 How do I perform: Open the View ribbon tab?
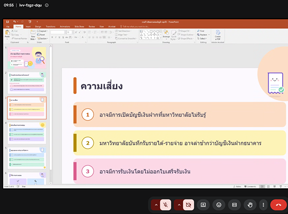(x=102, y=27)
